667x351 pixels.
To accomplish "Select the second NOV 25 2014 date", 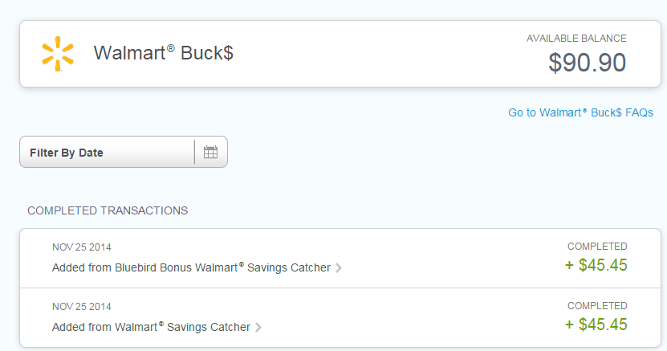I will 82,307.
